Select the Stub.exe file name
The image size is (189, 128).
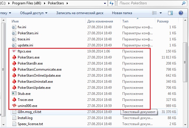tap(24, 94)
